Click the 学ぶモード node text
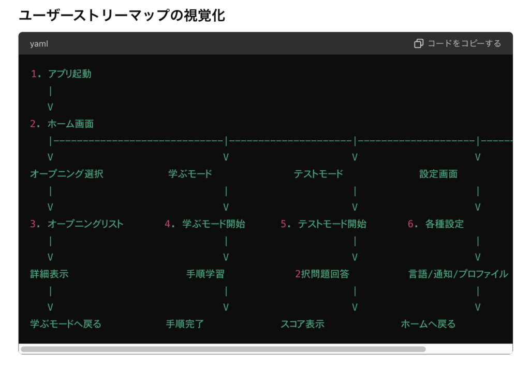 click(x=190, y=174)
